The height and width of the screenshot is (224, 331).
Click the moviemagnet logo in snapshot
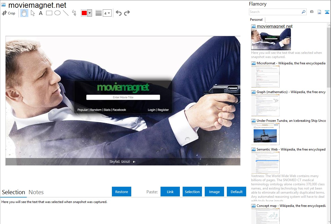tap(123, 88)
